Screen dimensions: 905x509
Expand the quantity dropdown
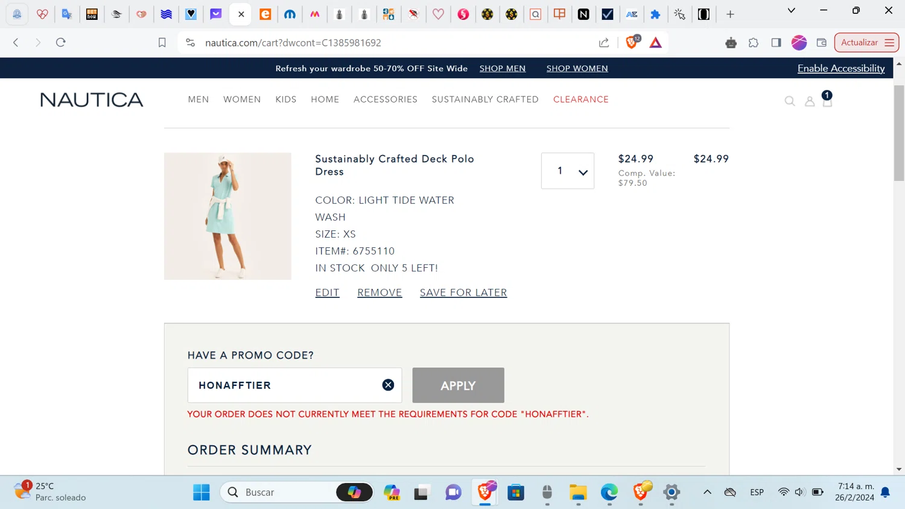tap(567, 171)
